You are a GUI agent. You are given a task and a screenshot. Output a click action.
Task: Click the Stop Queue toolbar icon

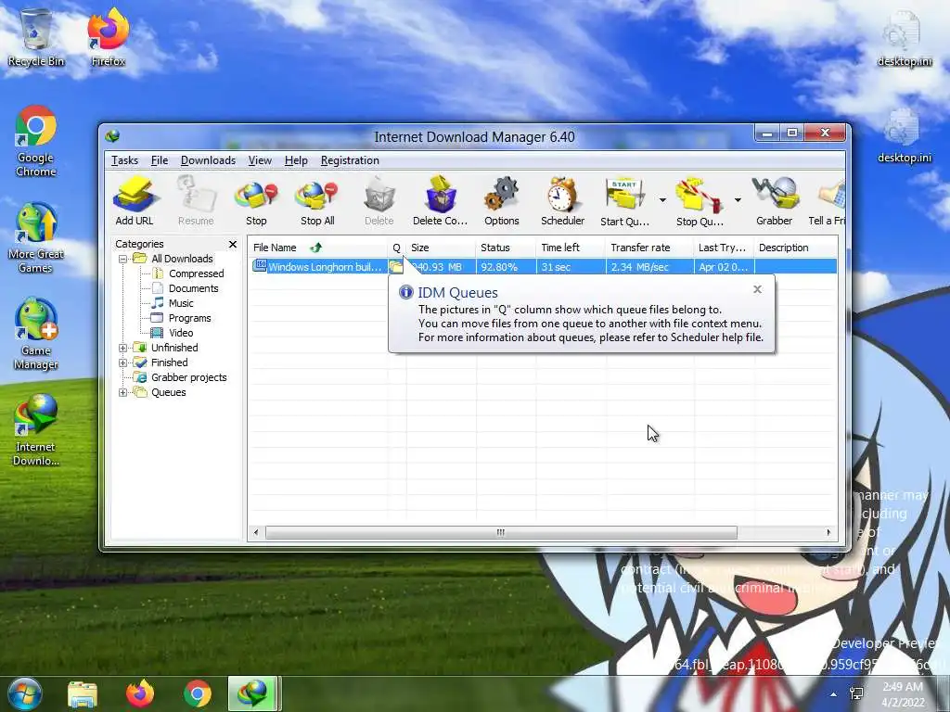[700, 201]
